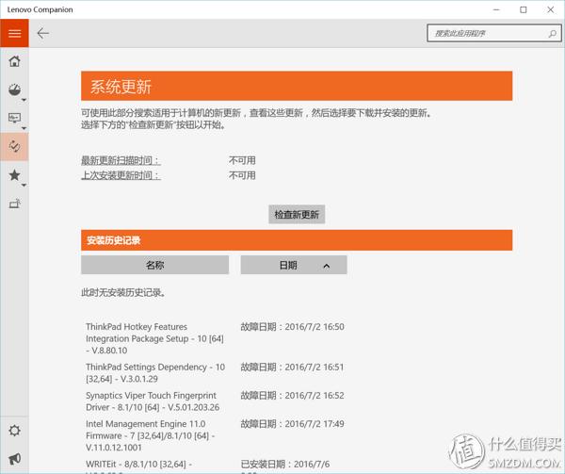Screen dimensions: 565x474
Task: Open the megaphone feedback icon
Action: 14,459
